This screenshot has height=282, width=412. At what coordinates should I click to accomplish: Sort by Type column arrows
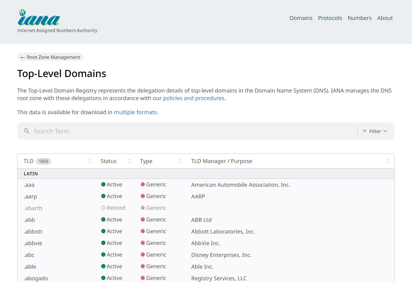point(181,161)
